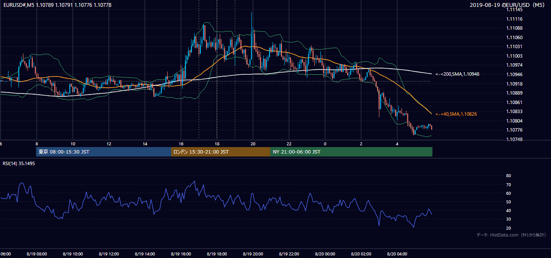Click the 1.10804 price axis label
Viewport: 551px width, 258px height.
pyautogui.click(x=514, y=121)
